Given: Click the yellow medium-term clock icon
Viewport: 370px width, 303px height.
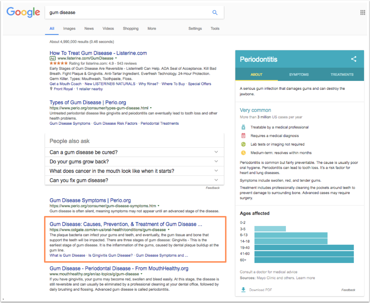Looking at the screenshot, I should (x=243, y=153).
